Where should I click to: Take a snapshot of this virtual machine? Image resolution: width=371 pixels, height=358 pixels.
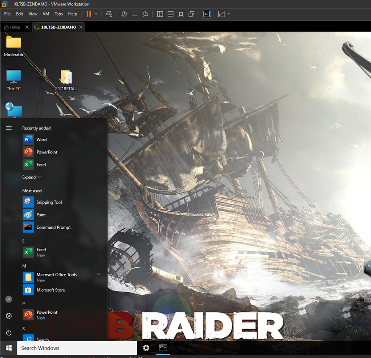124,14
